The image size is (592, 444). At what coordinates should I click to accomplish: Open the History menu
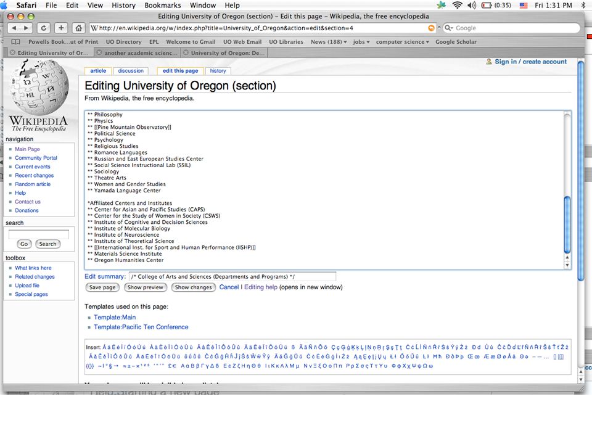pos(123,6)
